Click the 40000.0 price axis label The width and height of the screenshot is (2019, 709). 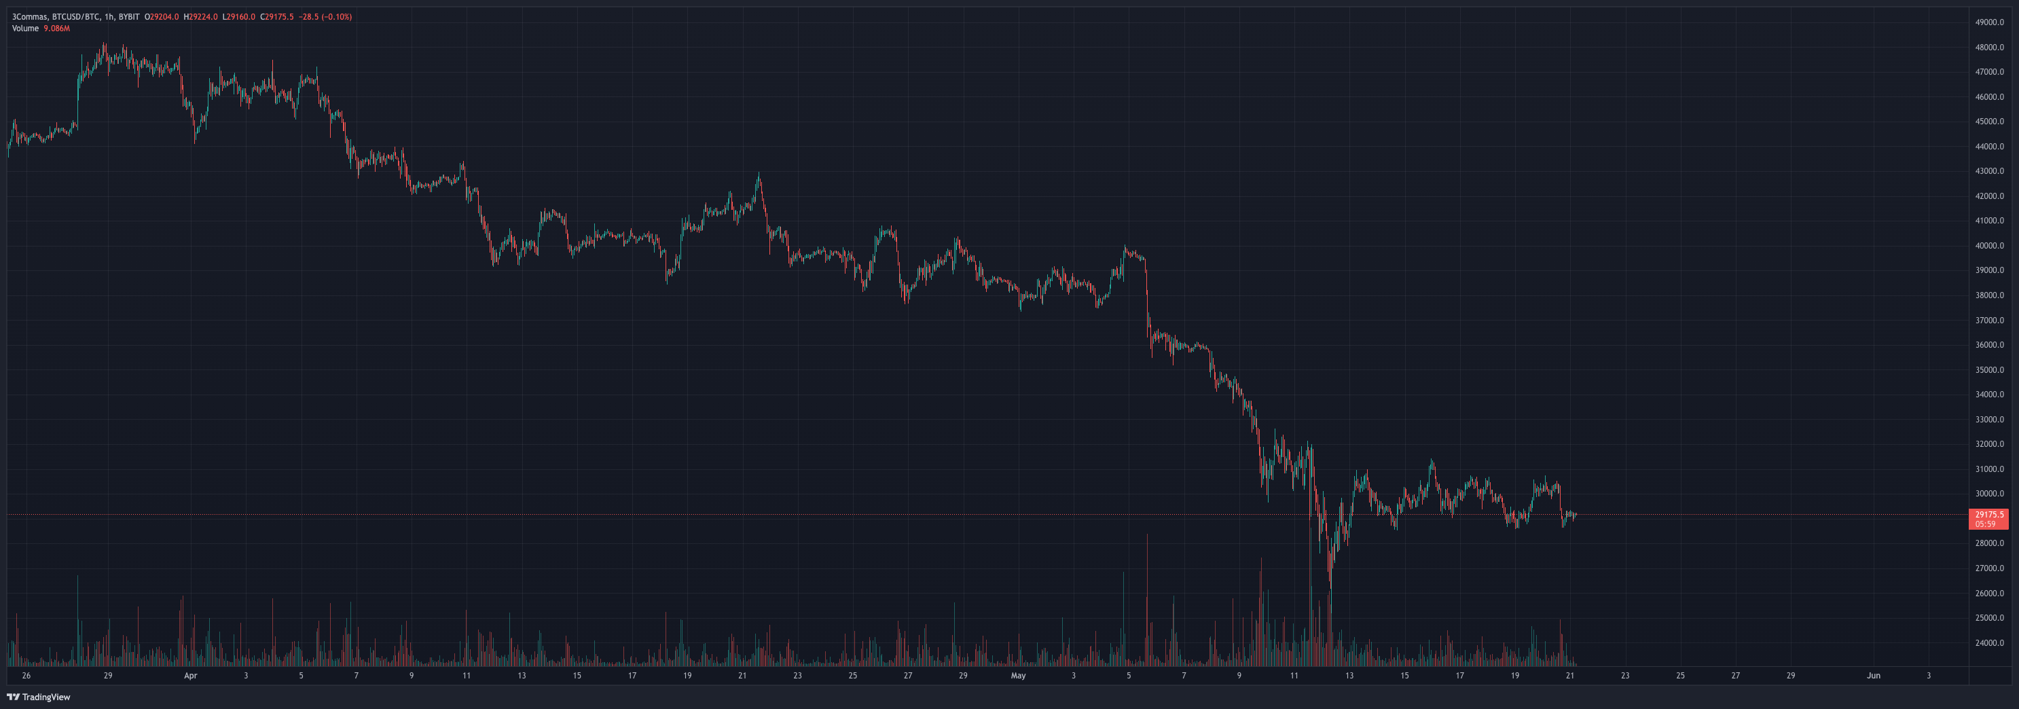pyautogui.click(x=1989, y=245)
